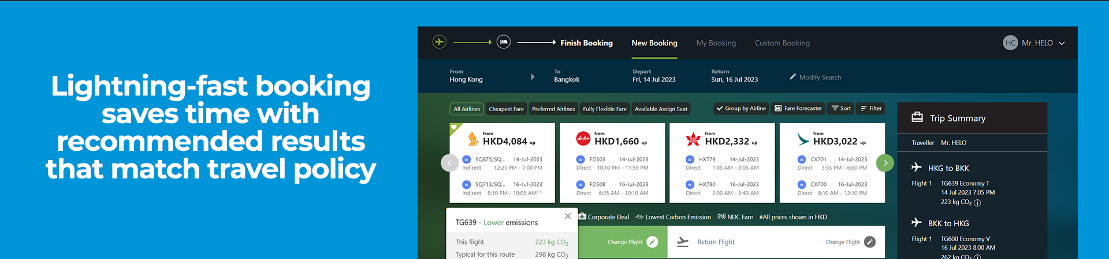Select the Cheapest Fare filter tab
The height and width of the screenshot is (259, 1109).
point(506,109)
